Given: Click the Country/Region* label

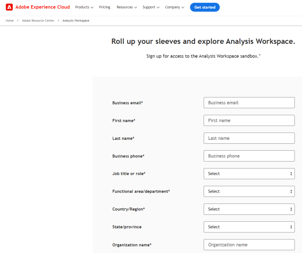Looking at the screenshot, I should tap(128, 209).
